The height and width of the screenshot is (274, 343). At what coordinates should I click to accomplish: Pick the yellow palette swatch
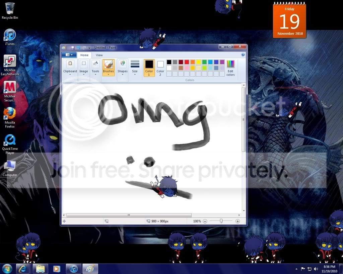pos(199,62)
